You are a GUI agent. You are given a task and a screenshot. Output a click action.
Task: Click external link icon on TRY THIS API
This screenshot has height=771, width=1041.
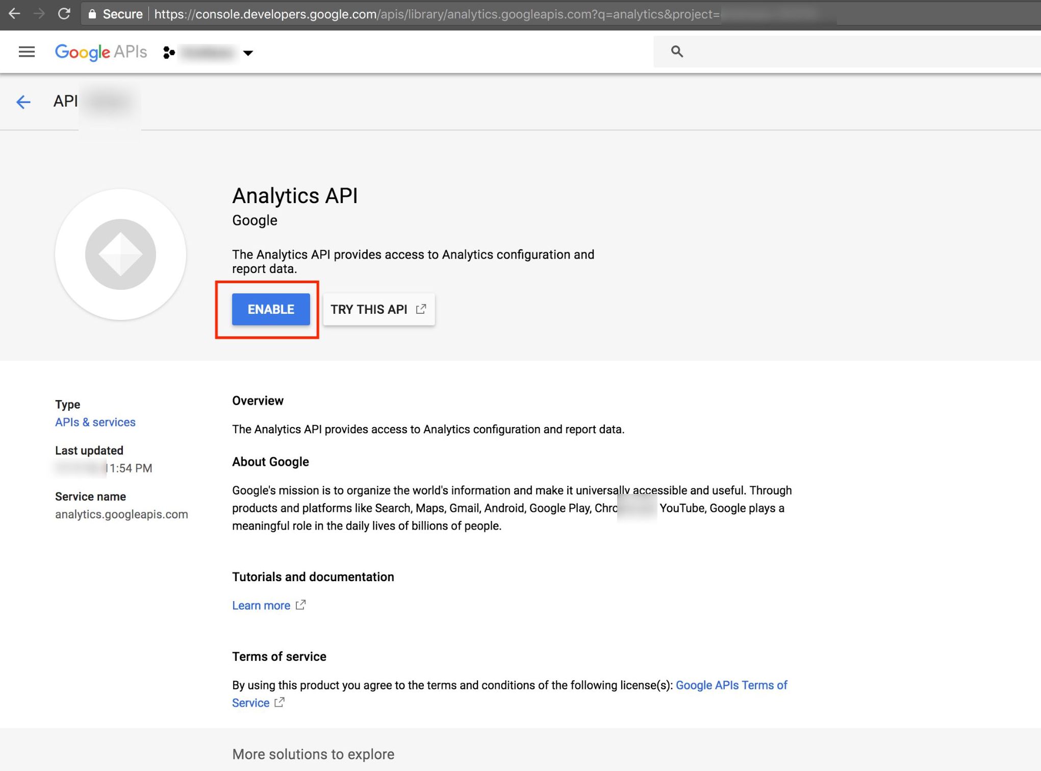[421, 309]
